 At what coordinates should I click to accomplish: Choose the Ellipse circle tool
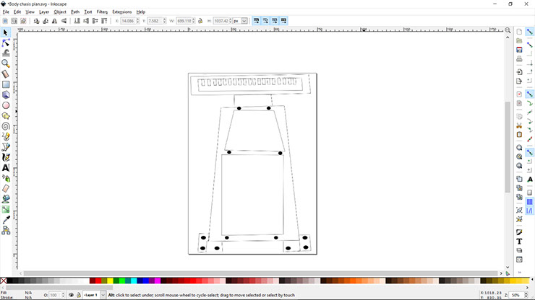pos(6,105)
